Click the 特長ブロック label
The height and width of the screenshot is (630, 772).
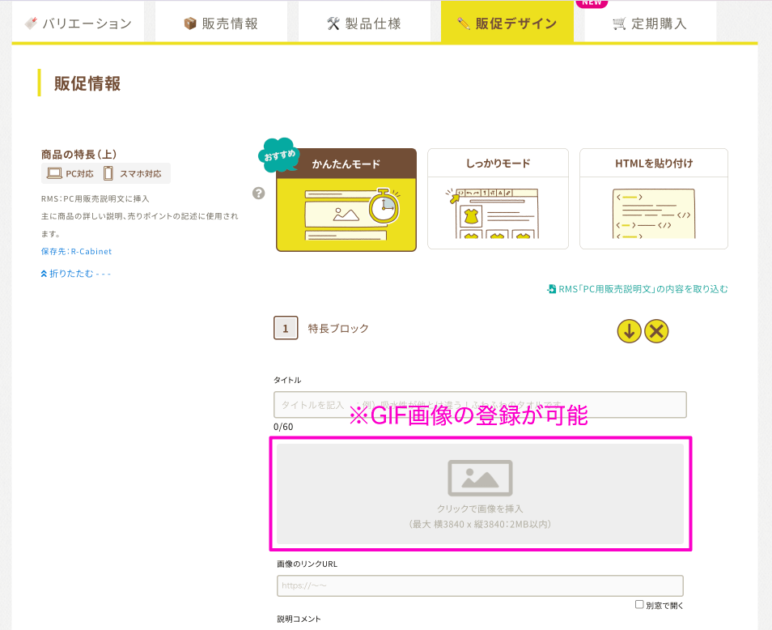tap(338, 329)
